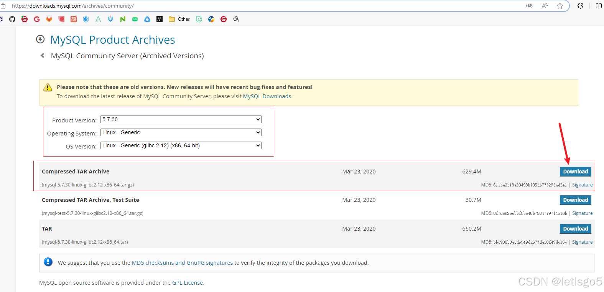Click the MySQL Product Archives heading
This screenshot has width=604, height=292.
[112, 40]
